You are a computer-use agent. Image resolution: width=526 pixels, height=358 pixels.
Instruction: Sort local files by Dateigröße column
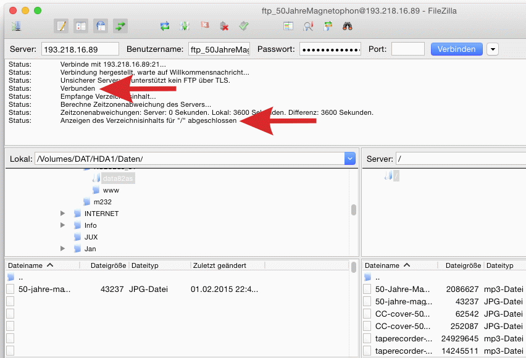coord(104,265)
